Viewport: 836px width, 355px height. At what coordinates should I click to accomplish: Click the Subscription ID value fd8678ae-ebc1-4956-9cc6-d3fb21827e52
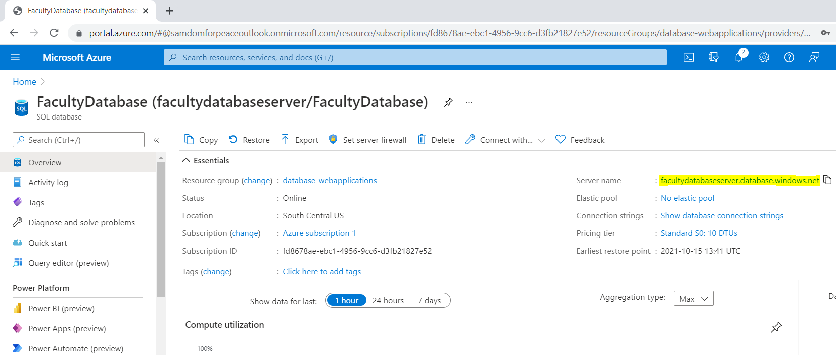(357, 251)
